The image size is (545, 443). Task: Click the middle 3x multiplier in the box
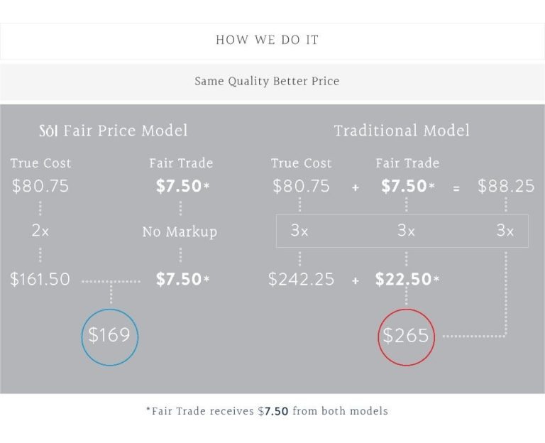(406, 231)
